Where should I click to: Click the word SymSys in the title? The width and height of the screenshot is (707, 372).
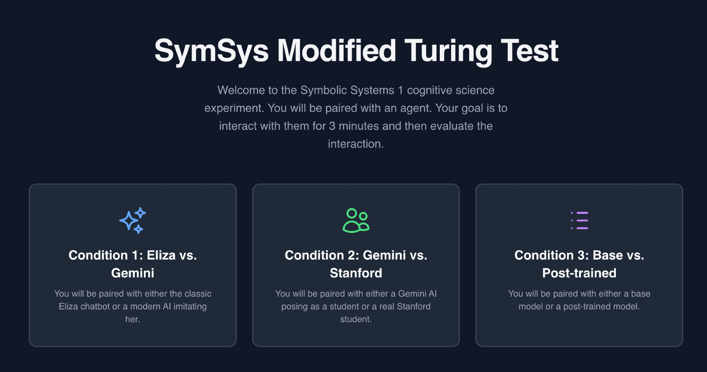pyautogui.click(x=211, y=51)
